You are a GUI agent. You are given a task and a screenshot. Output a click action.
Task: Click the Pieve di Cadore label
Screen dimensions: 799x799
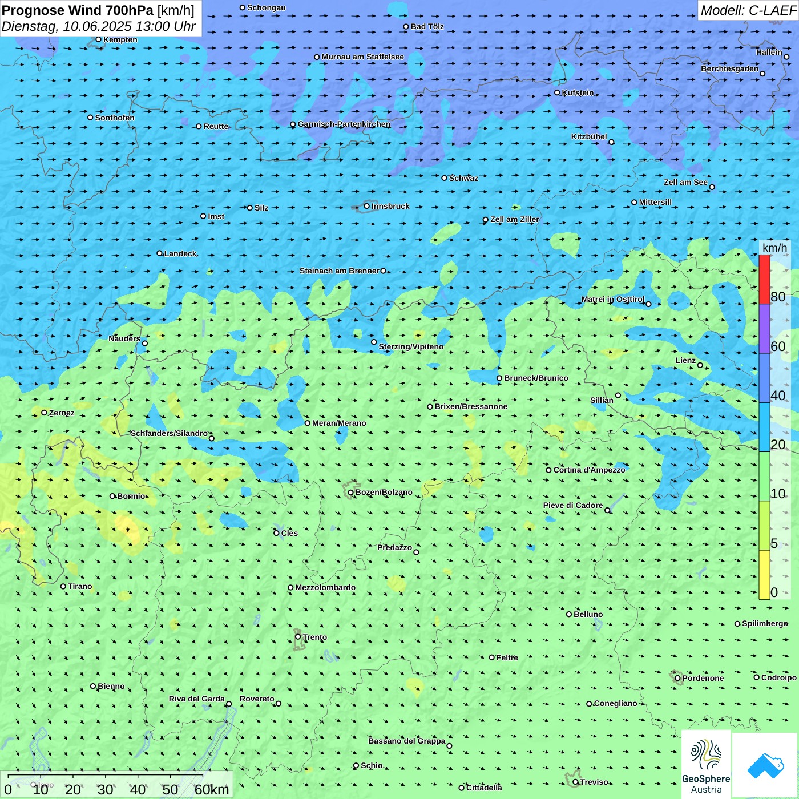click(573, 505)
